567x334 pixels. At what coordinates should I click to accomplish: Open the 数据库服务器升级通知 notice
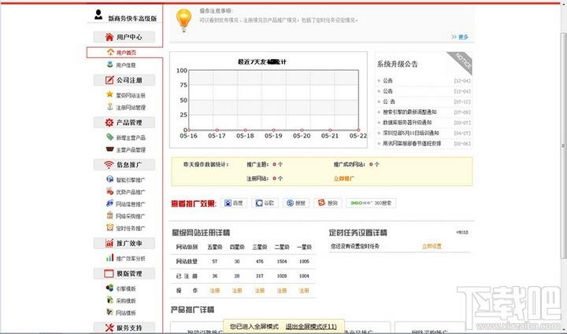pos(408,123)
